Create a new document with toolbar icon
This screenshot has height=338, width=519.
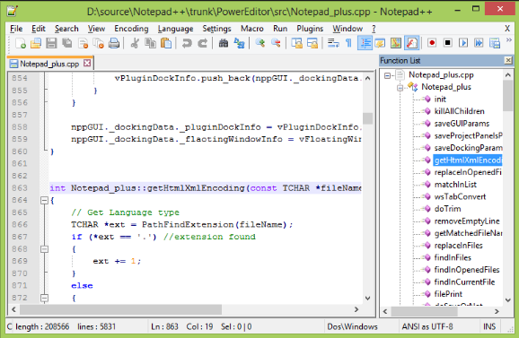click(20, 43)
